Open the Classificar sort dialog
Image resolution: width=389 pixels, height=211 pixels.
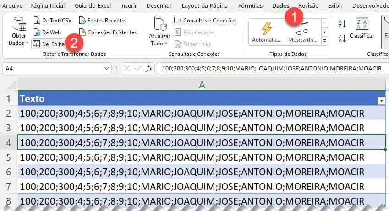[362, 28]
